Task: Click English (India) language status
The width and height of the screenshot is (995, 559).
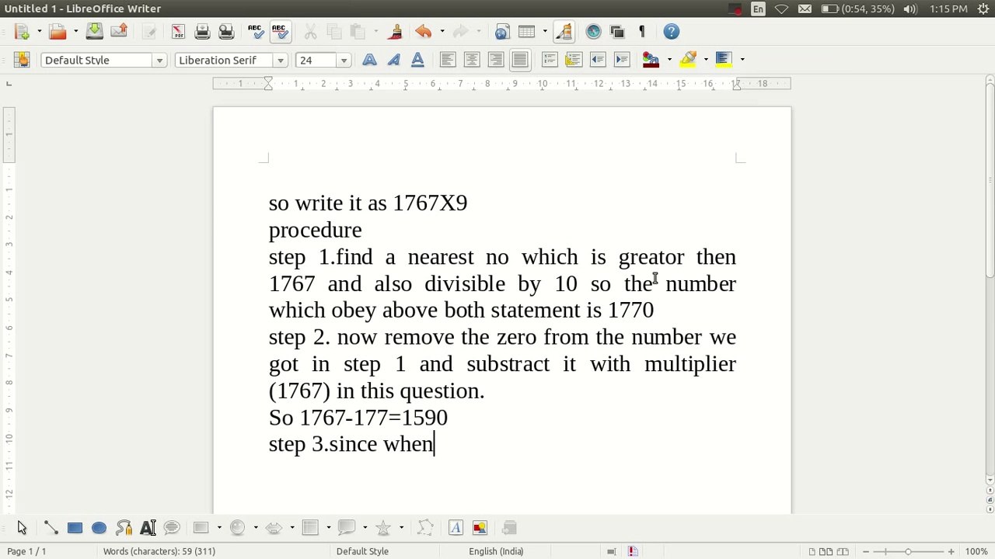Action: tap(496, 551)
